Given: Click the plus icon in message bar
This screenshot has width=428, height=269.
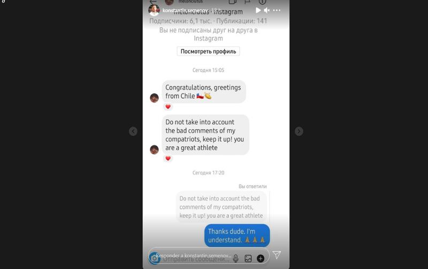Looking at the screenshot, I should (261, 258).
